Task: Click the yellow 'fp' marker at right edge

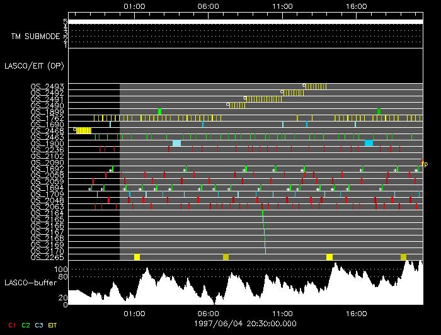Action: pos(424,163)
